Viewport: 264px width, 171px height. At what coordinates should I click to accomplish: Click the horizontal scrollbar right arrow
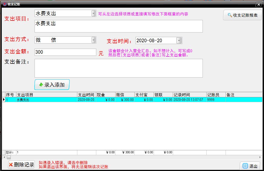coord(261,157)
